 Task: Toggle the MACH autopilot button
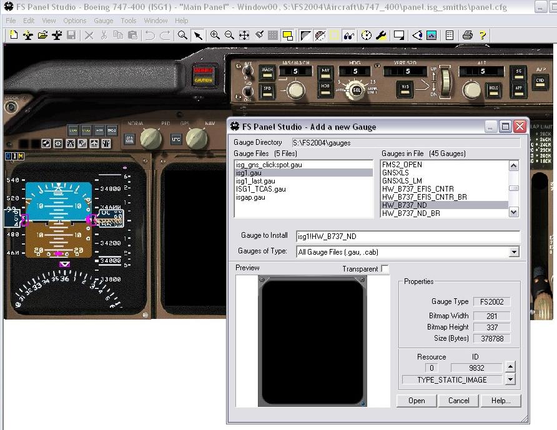[x=267, y=72]
